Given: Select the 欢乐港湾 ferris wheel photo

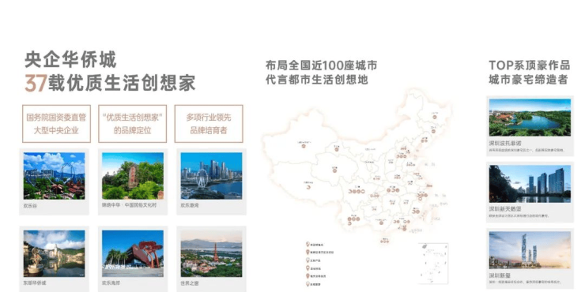Looking at the screenshot, I should click(212, 175).
